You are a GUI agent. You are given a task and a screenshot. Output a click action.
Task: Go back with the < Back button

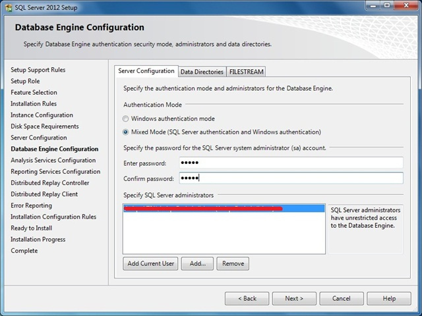pyautogui.click(x=247, y=298)
